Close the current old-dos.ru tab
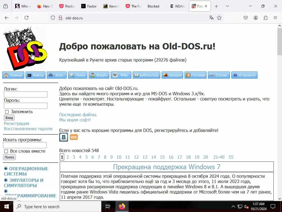Image resolution: width=282 pixels, height=212 pixels. [206, 6]
